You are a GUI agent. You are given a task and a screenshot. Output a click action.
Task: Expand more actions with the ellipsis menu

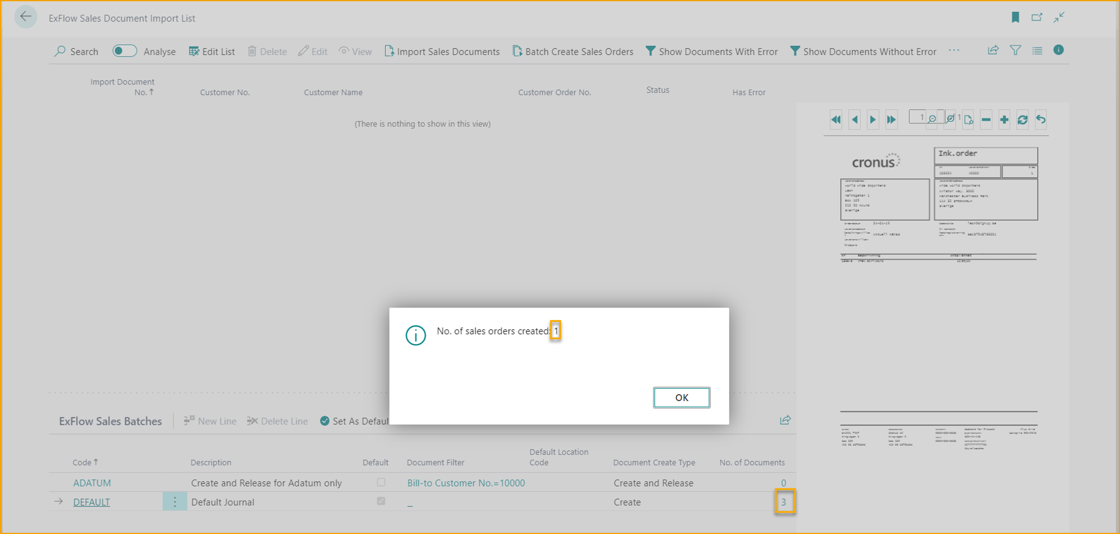coord(954,51)
